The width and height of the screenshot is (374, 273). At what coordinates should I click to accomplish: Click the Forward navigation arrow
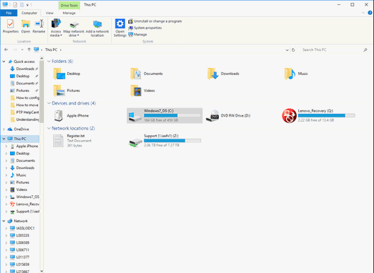[15, 50]
